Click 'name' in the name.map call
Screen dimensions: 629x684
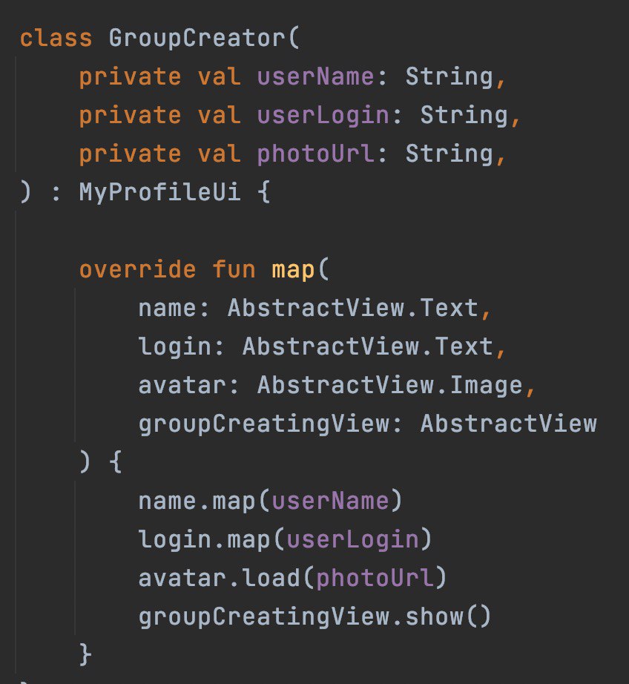pyautogui.click(x=167, y=502)
